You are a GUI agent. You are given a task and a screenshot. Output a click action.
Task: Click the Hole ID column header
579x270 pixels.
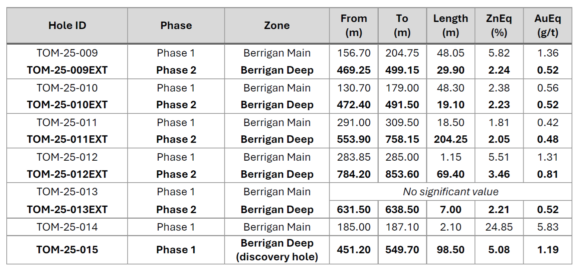67,26
